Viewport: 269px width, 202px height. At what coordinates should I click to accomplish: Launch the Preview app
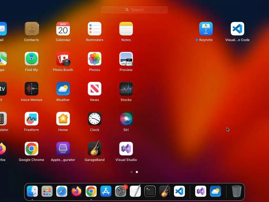click(x=126, y=59)
